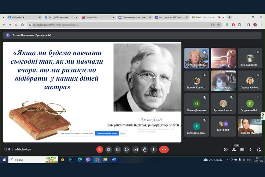
Task: Open the activities icon
Action: 251,149
